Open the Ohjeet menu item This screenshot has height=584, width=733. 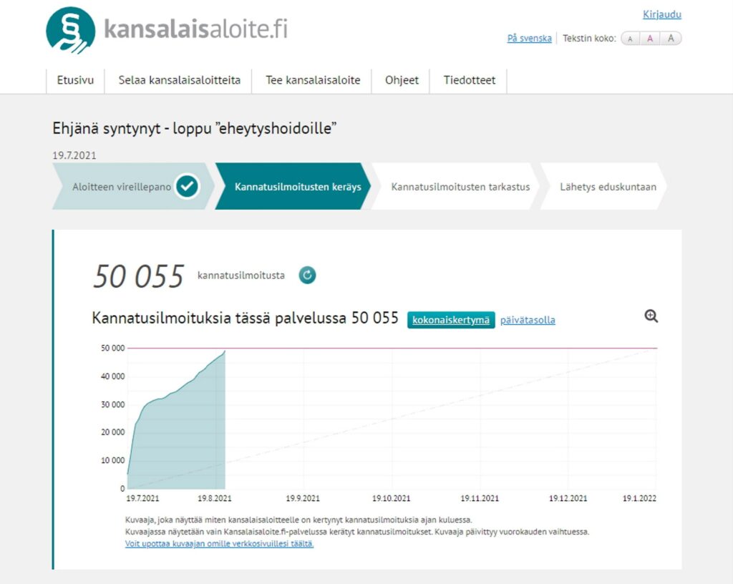click(x=402, y=80)
